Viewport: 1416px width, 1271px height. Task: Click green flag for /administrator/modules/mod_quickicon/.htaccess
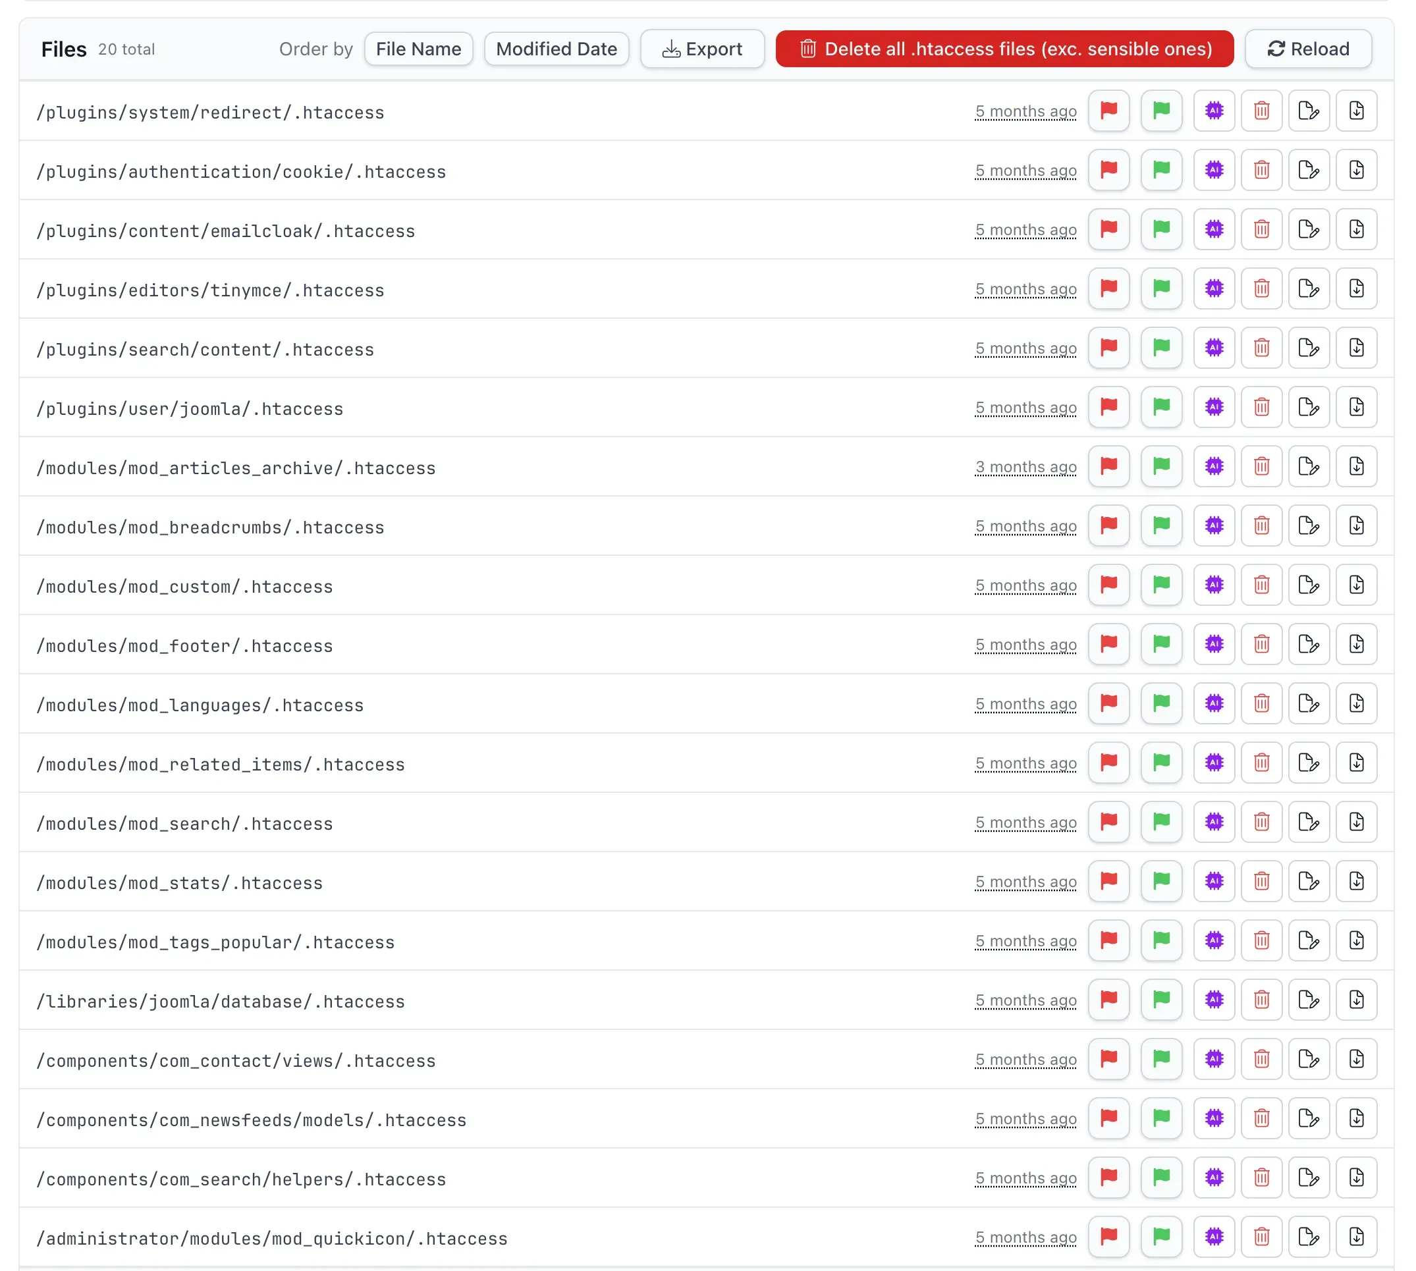[x=1161, y=1238]
